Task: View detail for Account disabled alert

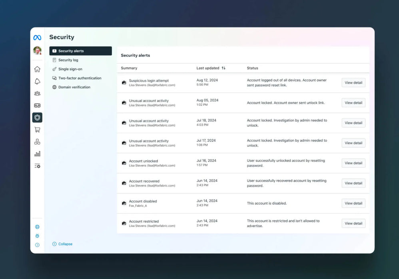Action: (353, 203)
